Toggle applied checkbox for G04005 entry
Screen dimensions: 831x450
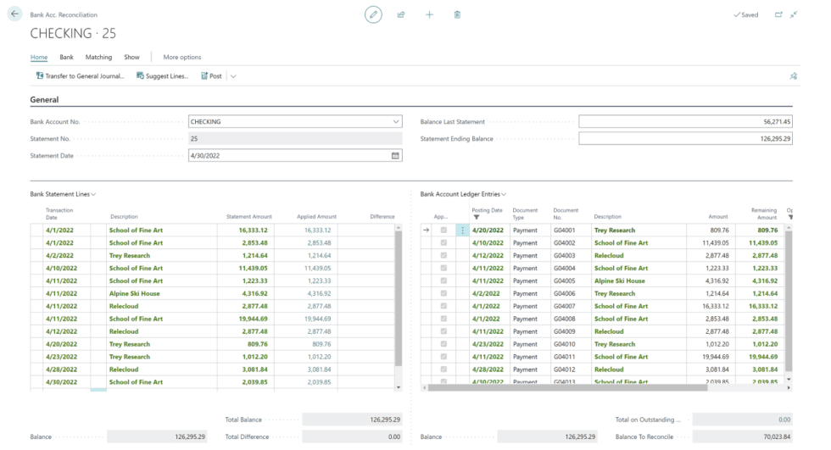(443, 281)
